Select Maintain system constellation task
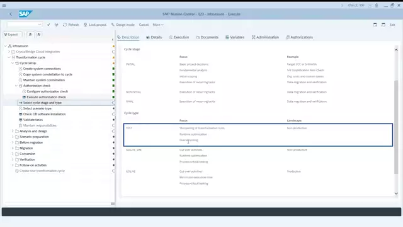403x227 pixels. (x=44, y=80)
